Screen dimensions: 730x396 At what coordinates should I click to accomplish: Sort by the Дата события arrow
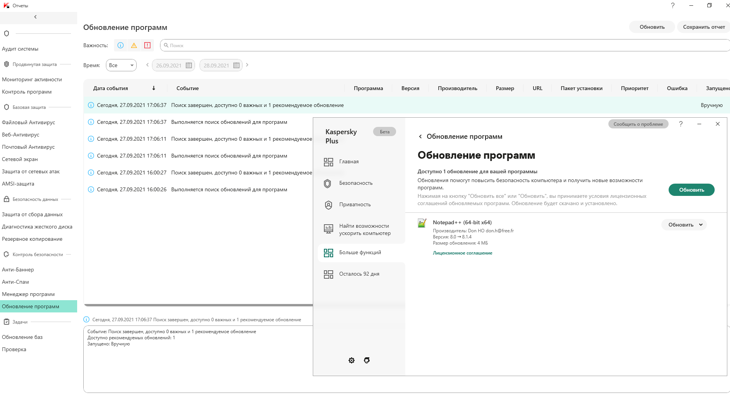[x=154, y=88]
